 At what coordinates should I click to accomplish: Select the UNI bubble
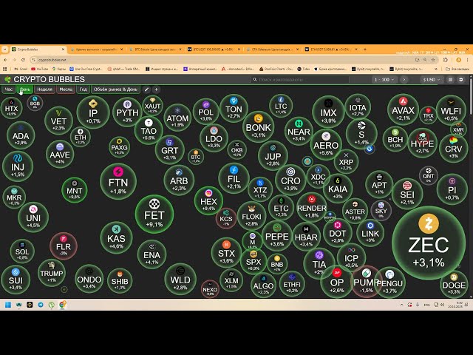click(33, 217)
